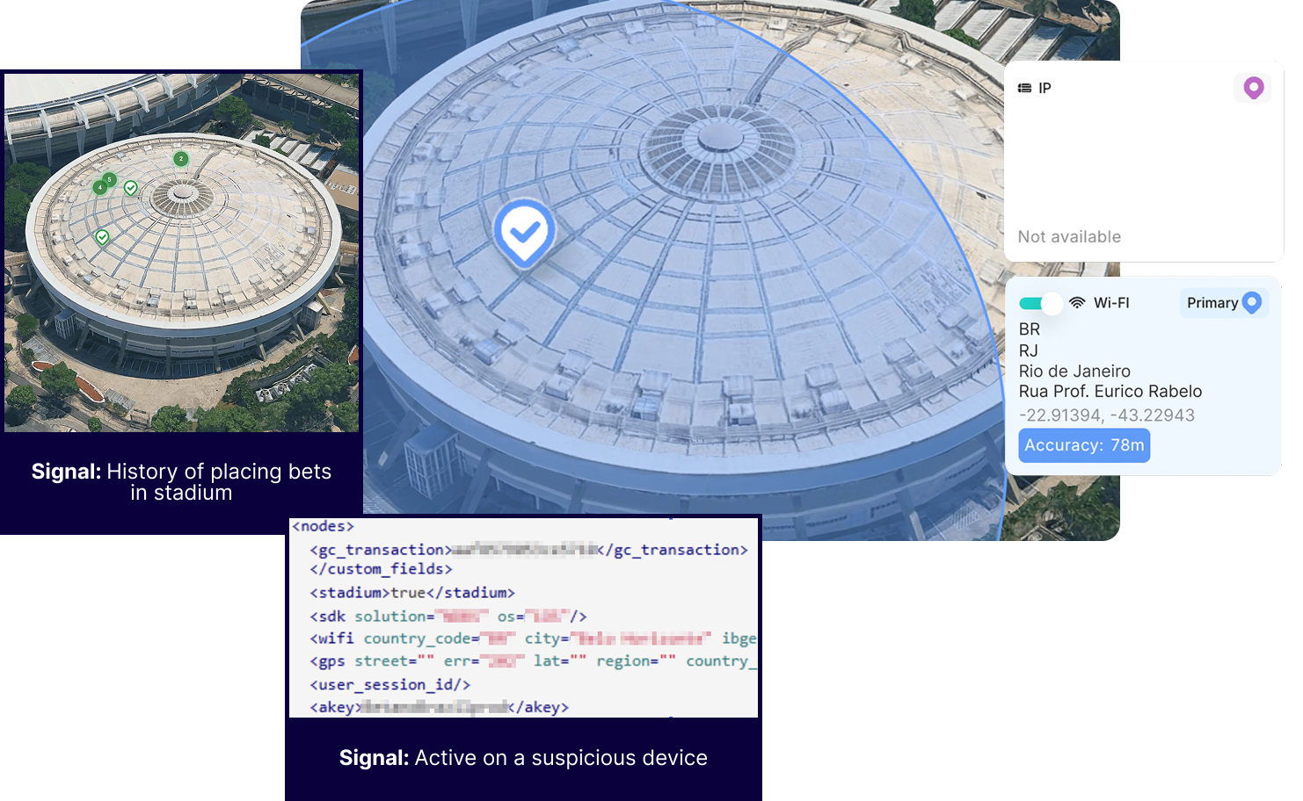Click the stadium true XML line

411,593
